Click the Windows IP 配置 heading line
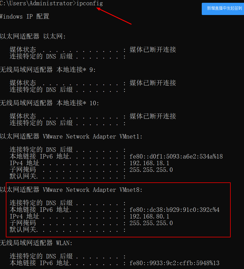This screenshot has width=244, height=269. (x=24, y=16)
